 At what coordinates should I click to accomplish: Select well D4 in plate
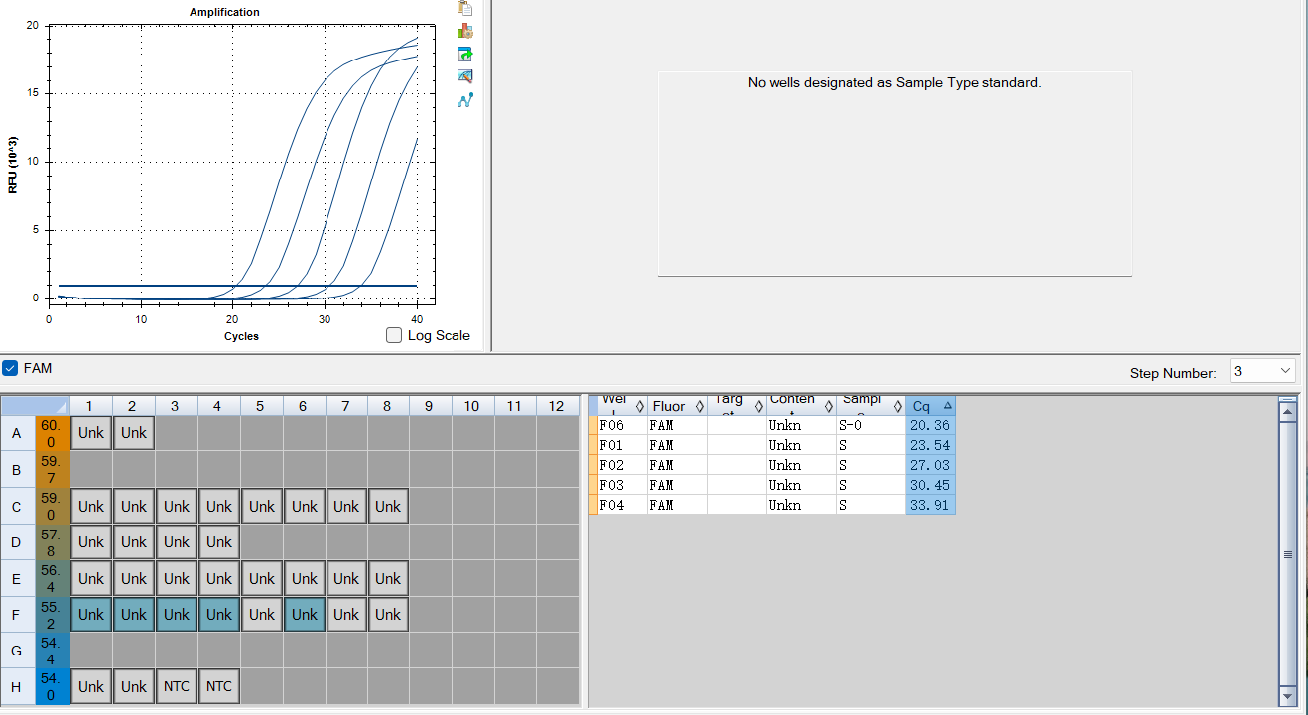pos(219,542)
